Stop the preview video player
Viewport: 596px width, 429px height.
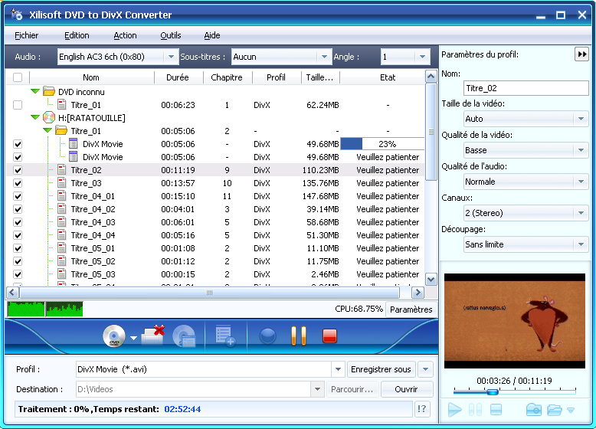pyautogui.click(x=496, y=410)
